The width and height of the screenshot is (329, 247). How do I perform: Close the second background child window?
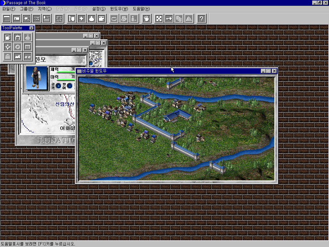104,43
